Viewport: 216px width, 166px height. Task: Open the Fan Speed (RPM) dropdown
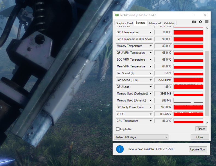coord(151,80)
